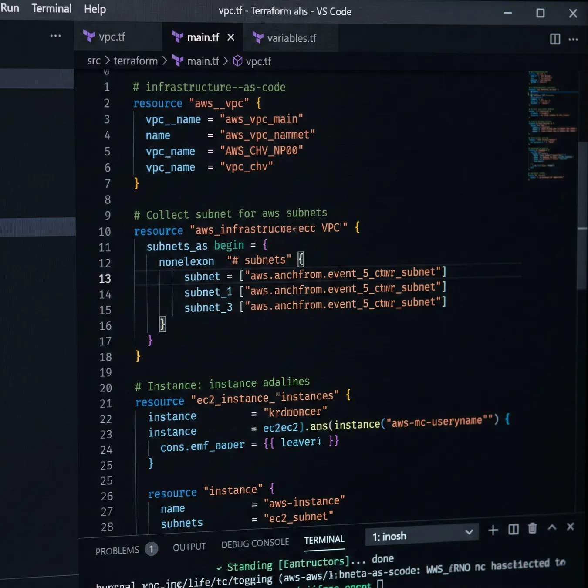Open sidebar more actions ellipsis
Viewport: 588px width, 588px height.
55,36
